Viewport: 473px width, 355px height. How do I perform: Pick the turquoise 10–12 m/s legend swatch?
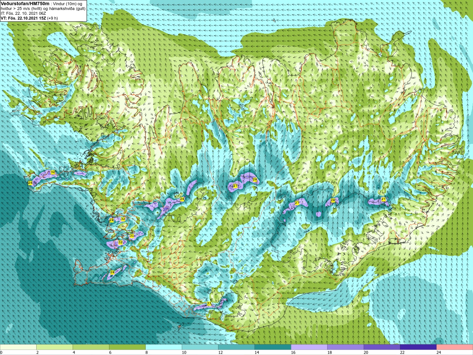tap(200, 347)
